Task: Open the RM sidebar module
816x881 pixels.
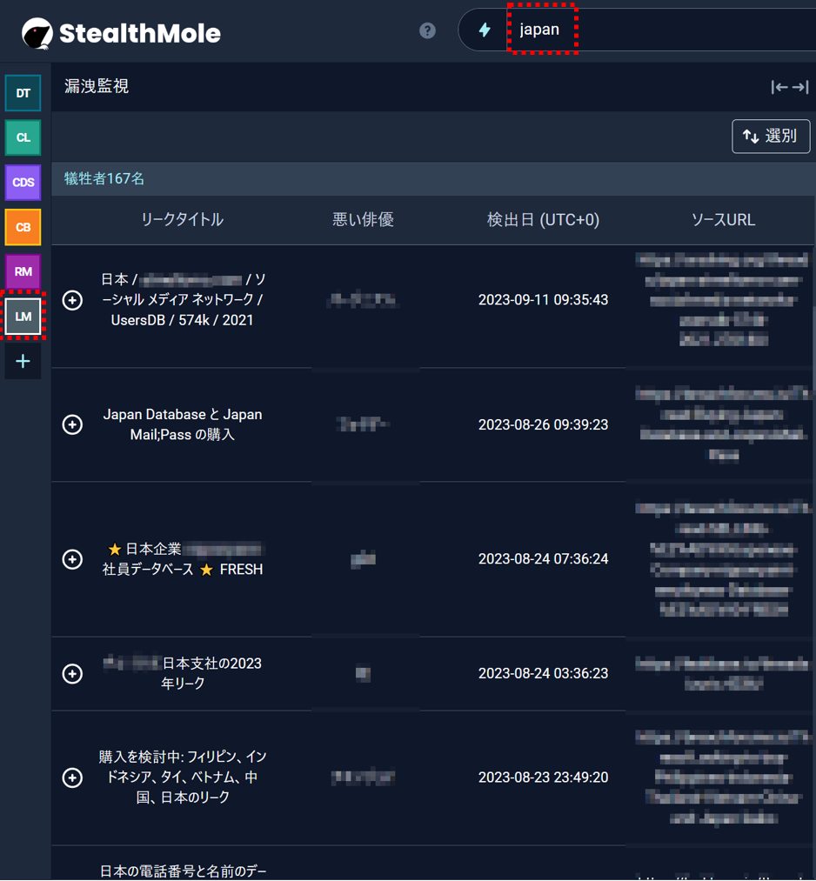Action: click(x=23, y=271)
